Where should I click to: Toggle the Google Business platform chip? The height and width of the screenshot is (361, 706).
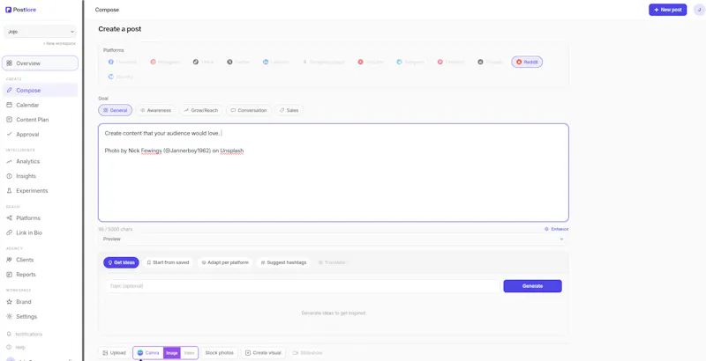click(x=323, y=62)
